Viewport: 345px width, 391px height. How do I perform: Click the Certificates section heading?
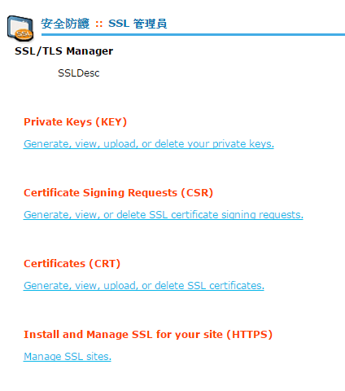tap(72, 264)
